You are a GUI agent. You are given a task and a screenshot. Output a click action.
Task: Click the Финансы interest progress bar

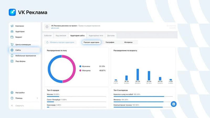coord(143,102)
